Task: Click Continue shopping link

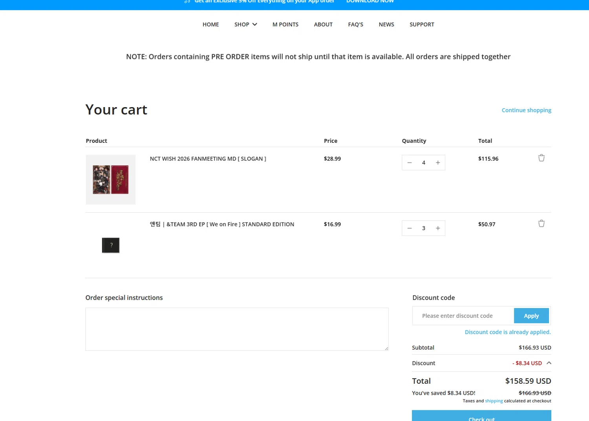Action: (526, 110)
